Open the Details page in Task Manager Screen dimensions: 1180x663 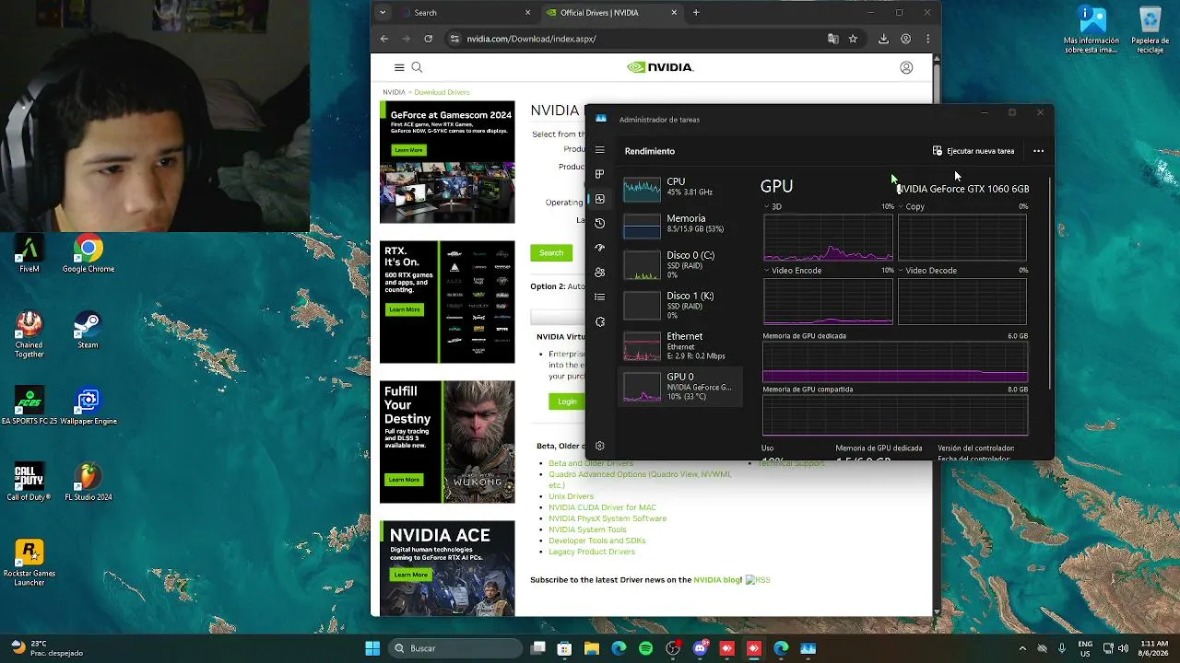[x=600, y=297]
